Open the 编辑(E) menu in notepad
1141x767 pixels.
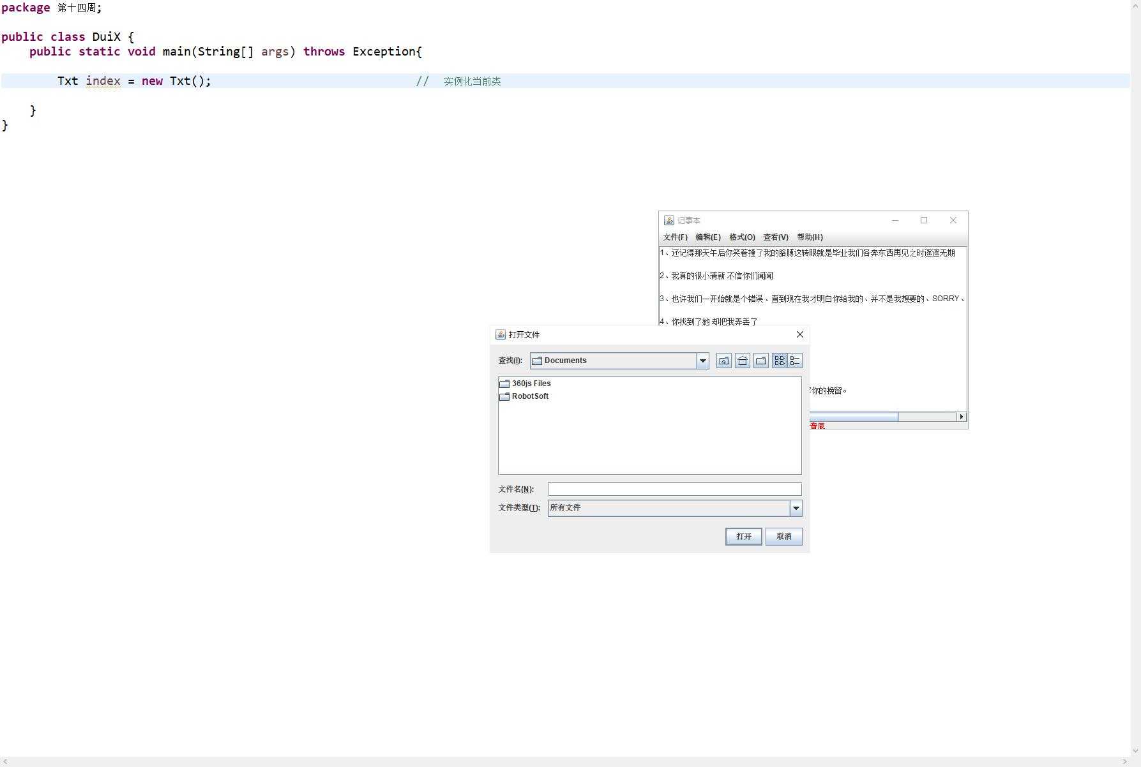coord(708,237)
